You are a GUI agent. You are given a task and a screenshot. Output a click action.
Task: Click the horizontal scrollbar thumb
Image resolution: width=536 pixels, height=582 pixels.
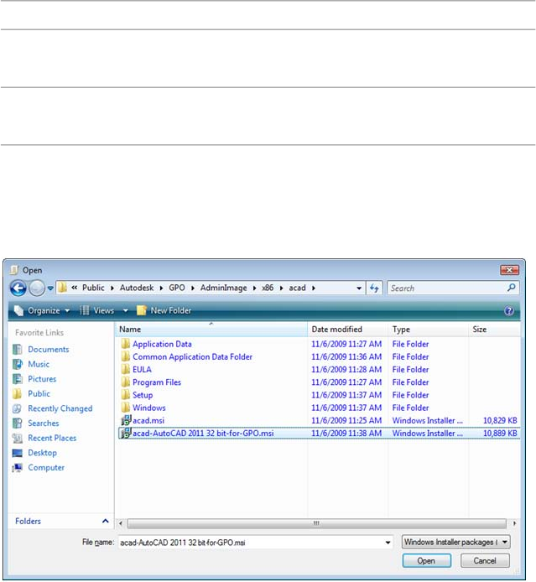(316, 523)
